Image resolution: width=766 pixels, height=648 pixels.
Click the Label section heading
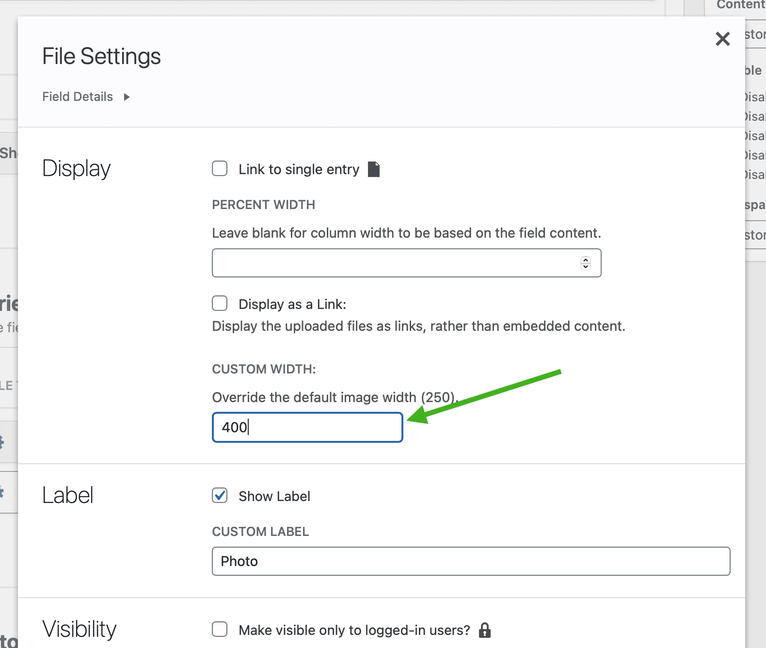click(x=67, y=495)
